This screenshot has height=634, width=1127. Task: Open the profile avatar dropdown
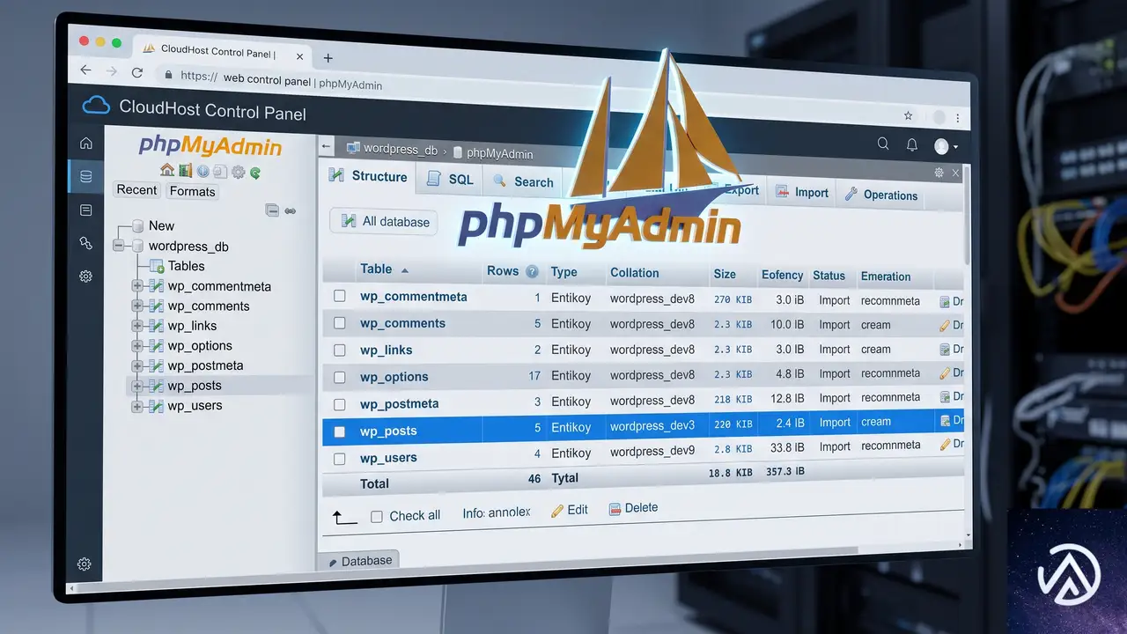click(x=946, y=146)
